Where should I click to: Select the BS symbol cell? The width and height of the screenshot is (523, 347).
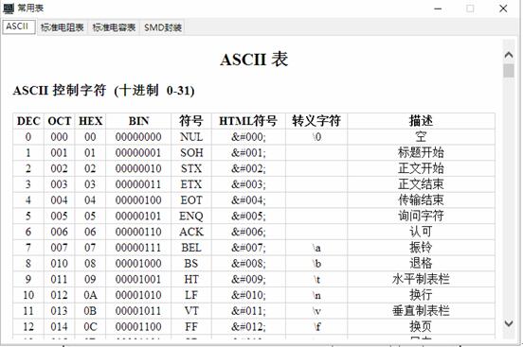pyautogui.click(x=191, y=264)
